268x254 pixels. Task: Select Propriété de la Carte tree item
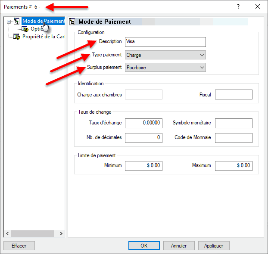pos(43,37)
